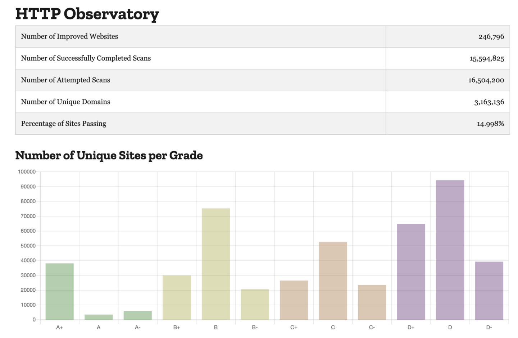This screenshot has height=338, width=518.
Task: Click the B+ grade bar
Action: (177, 297)
